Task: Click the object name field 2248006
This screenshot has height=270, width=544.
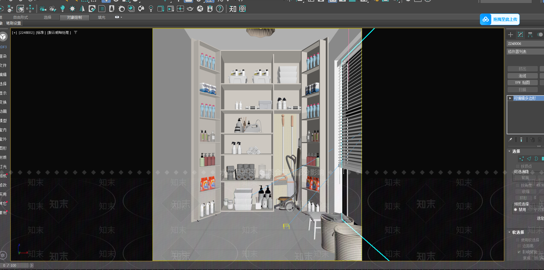Action: point(525,44)
